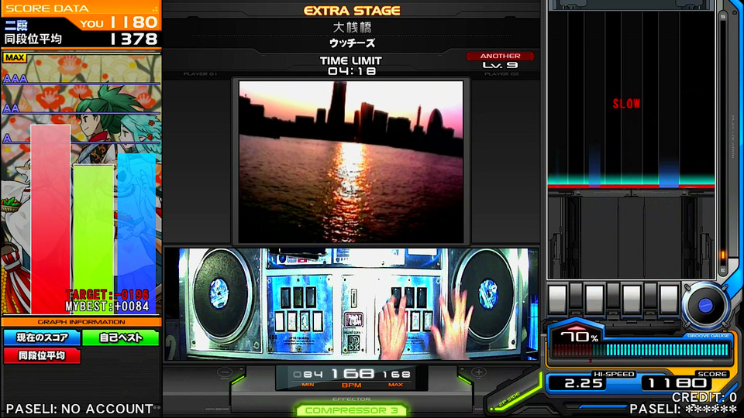The width and height of the screenshot is (744, 418).
Task: Click the SCORE 1180 box near the gauge
Action: click(677, 383)
